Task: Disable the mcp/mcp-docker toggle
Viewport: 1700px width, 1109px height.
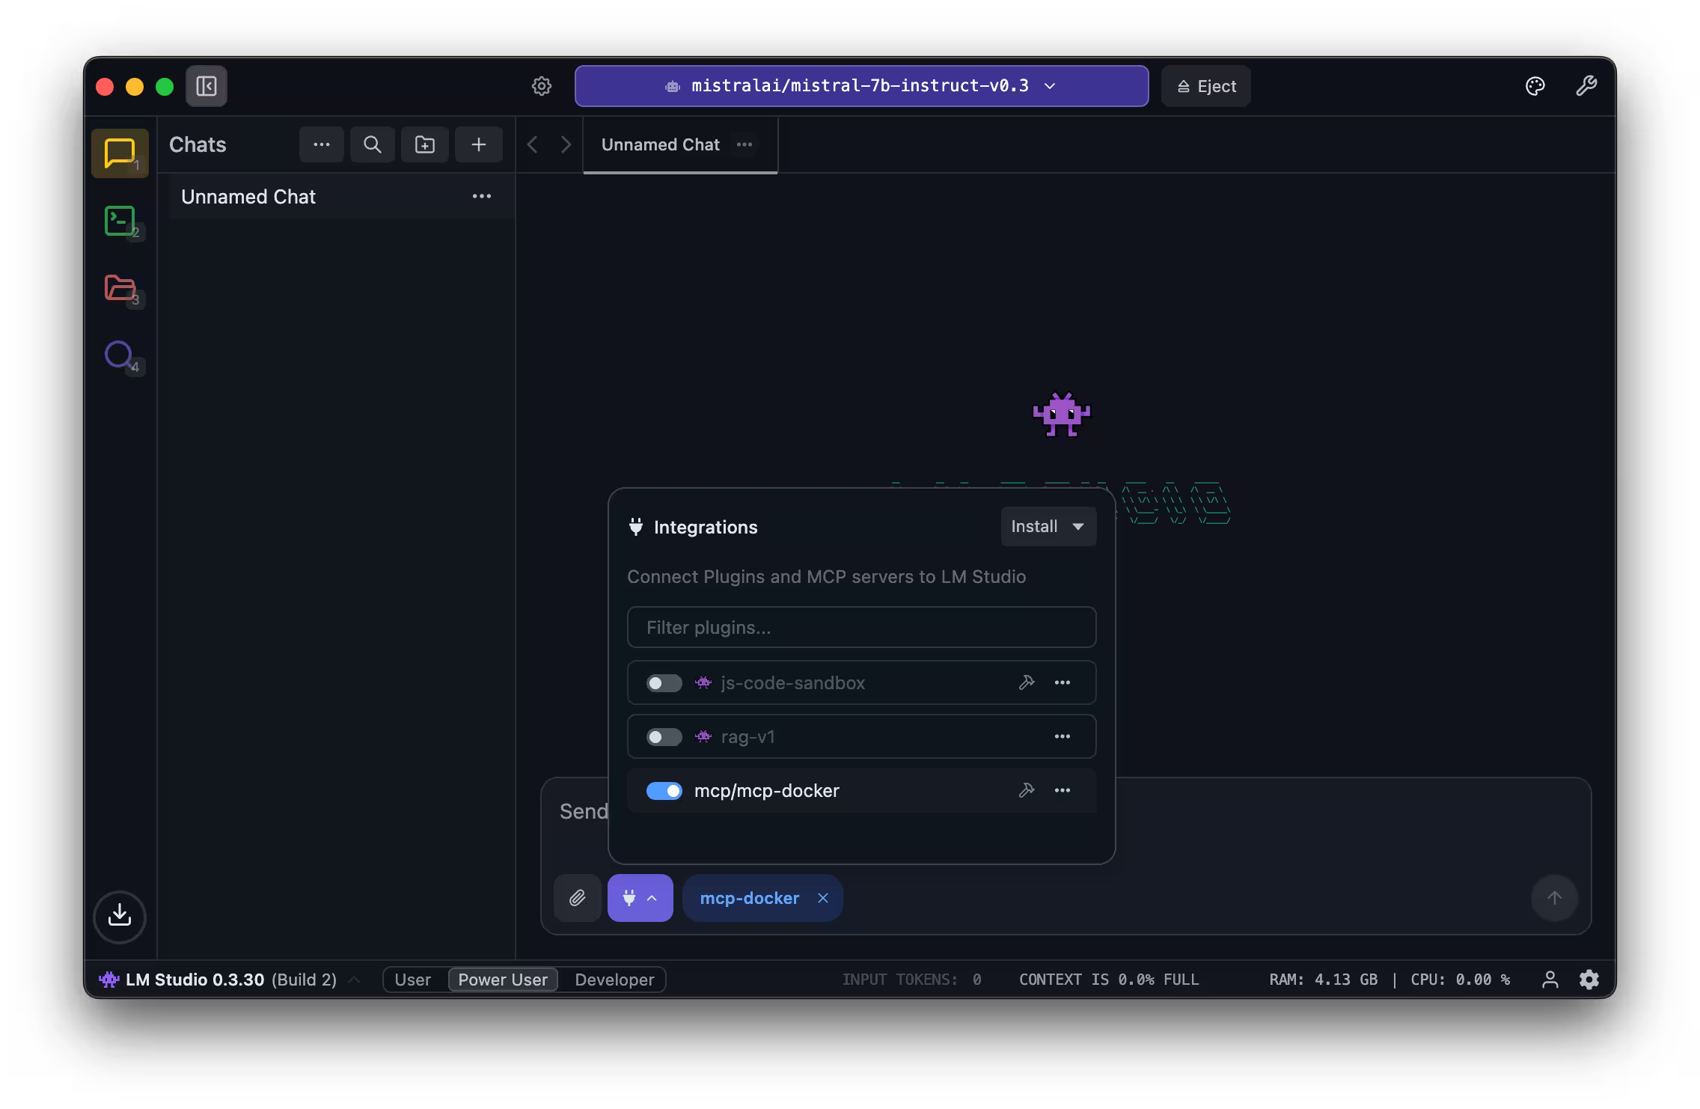Action: click(x=664, y=791)
